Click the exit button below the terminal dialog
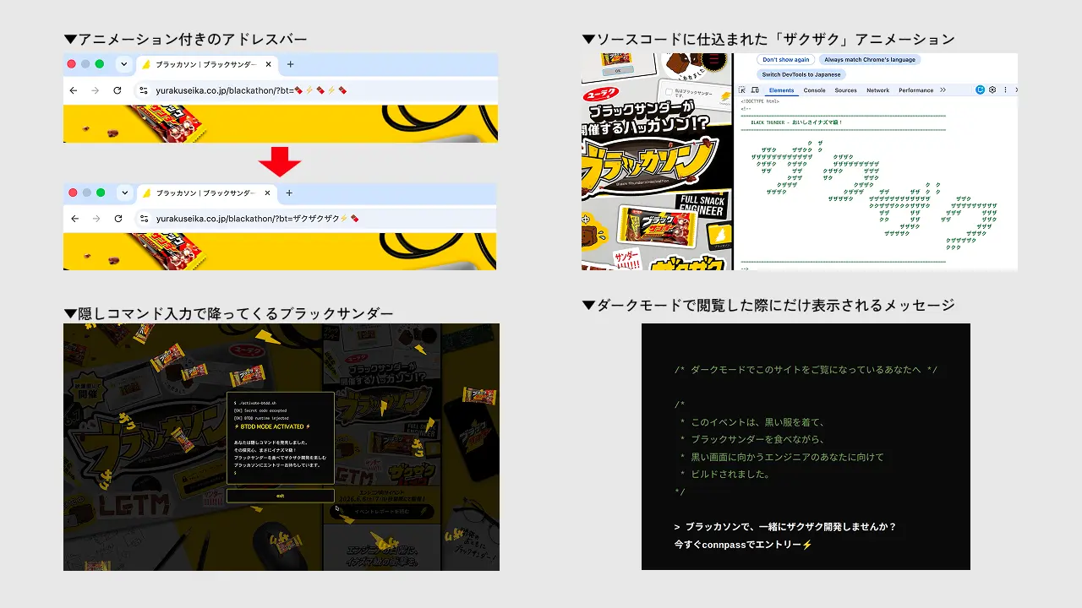 pyautogui.click(x=280, y=496)
